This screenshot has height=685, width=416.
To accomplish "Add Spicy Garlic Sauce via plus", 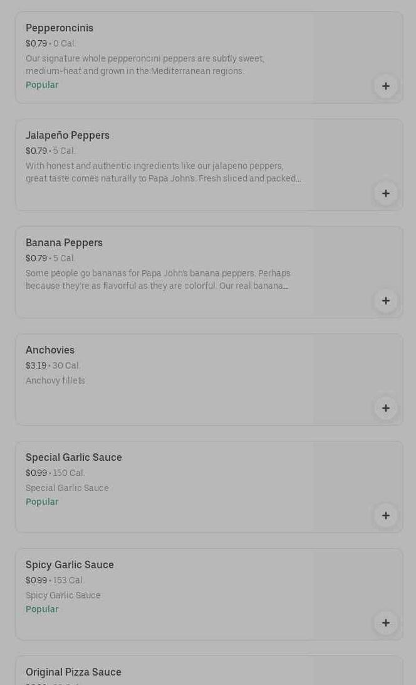I will click(x=385, y=623).
